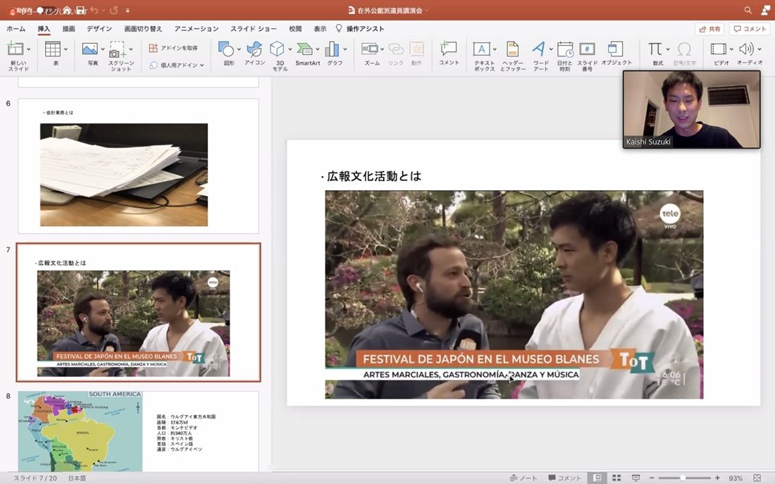Screen dimensions: 775x484
Task: Open the home icon in title bar
Action: 67,10
